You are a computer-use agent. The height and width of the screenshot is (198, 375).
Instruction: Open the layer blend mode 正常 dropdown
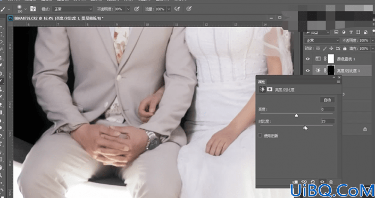(322, 40)
